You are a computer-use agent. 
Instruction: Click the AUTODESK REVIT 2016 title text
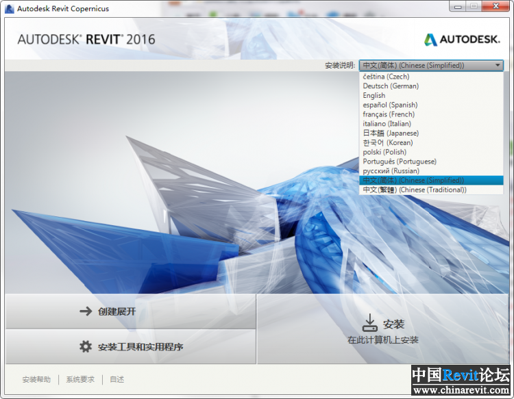tap(86, 40)
